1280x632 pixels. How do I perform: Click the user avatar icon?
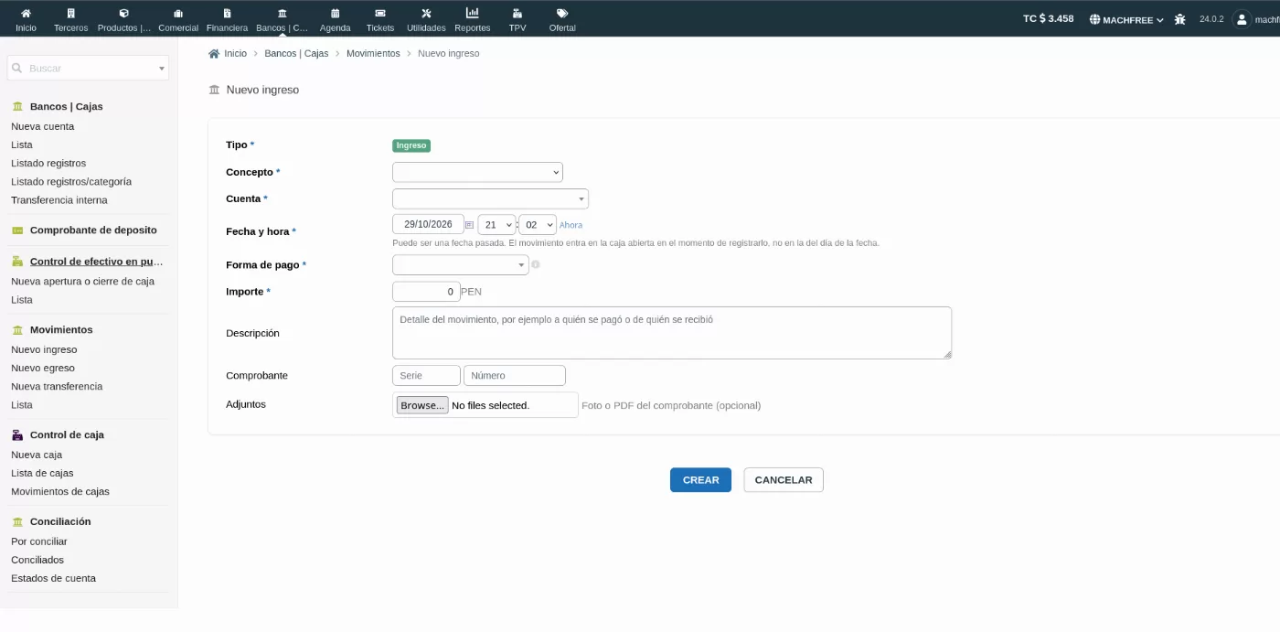[x=1242, y=19]
